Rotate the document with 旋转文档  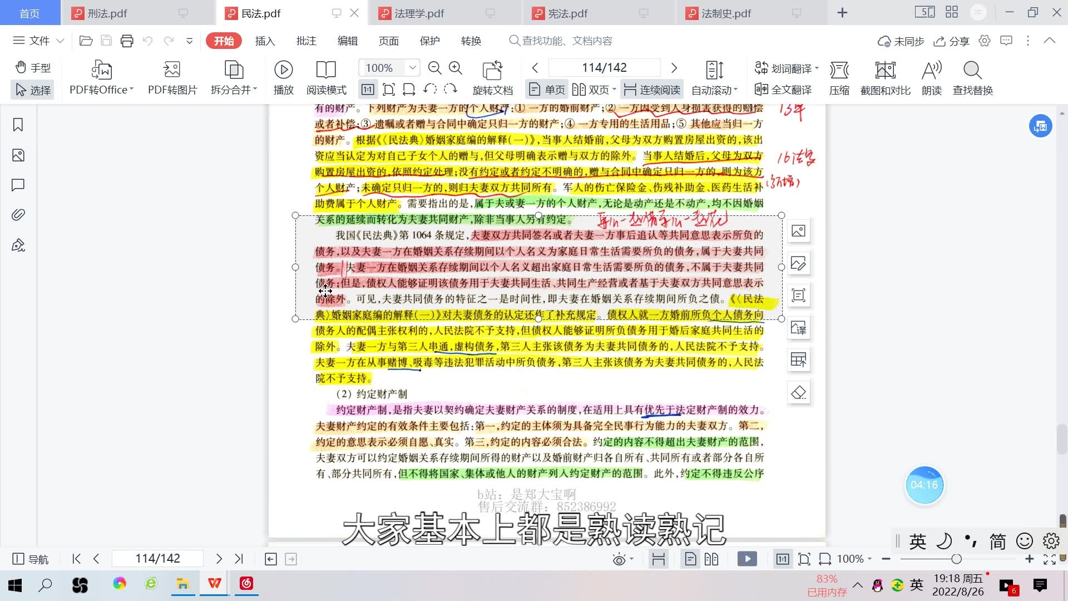492,78
